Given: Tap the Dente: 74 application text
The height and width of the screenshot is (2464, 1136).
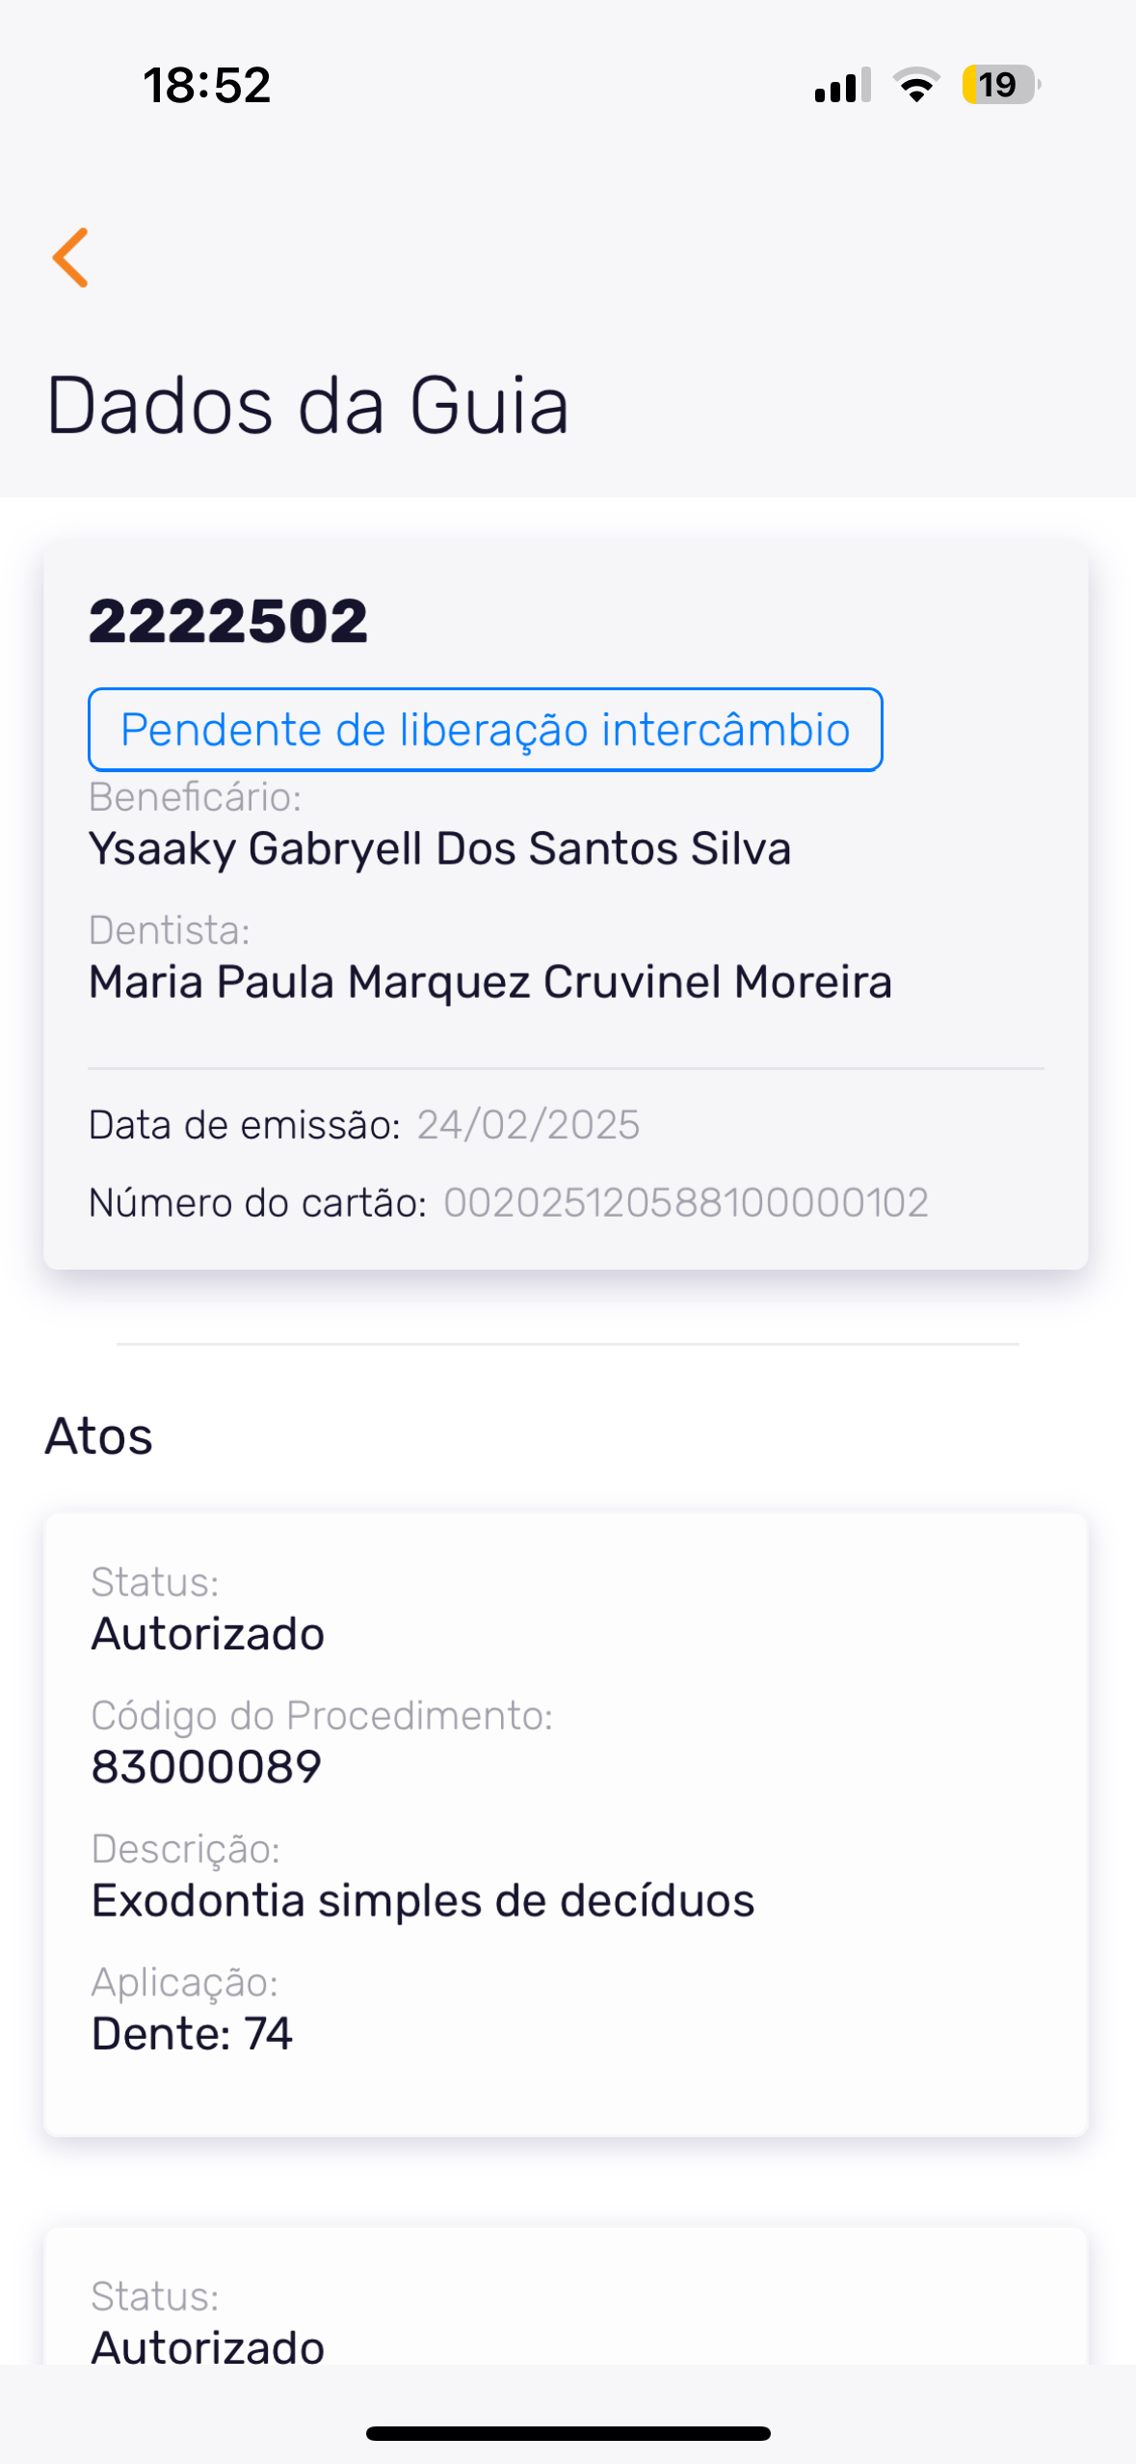Looking at the screenshot, I should click(192, 2034).
